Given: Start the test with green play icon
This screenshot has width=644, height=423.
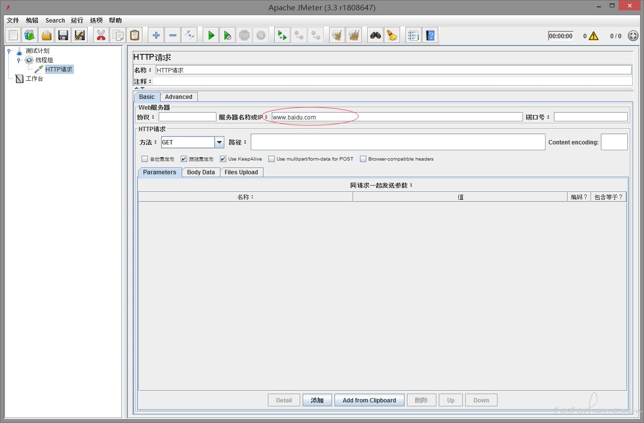Looking at the screenshot, I should (x=211, y=35).
